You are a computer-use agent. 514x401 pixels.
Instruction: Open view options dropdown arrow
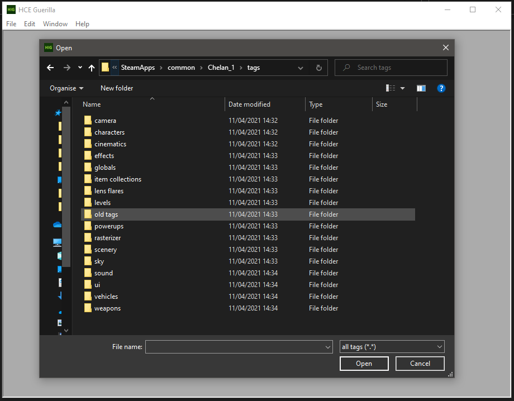click(403, 88)
